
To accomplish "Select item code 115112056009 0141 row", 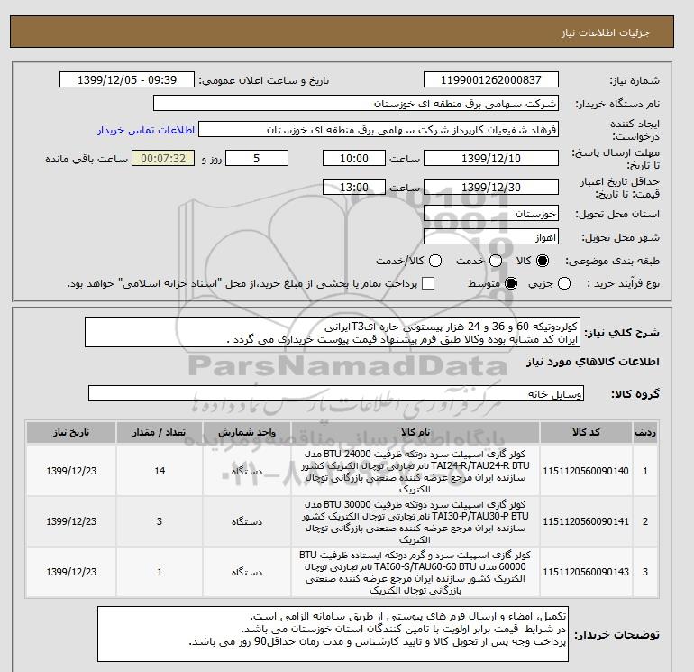I will pos(342,521).
